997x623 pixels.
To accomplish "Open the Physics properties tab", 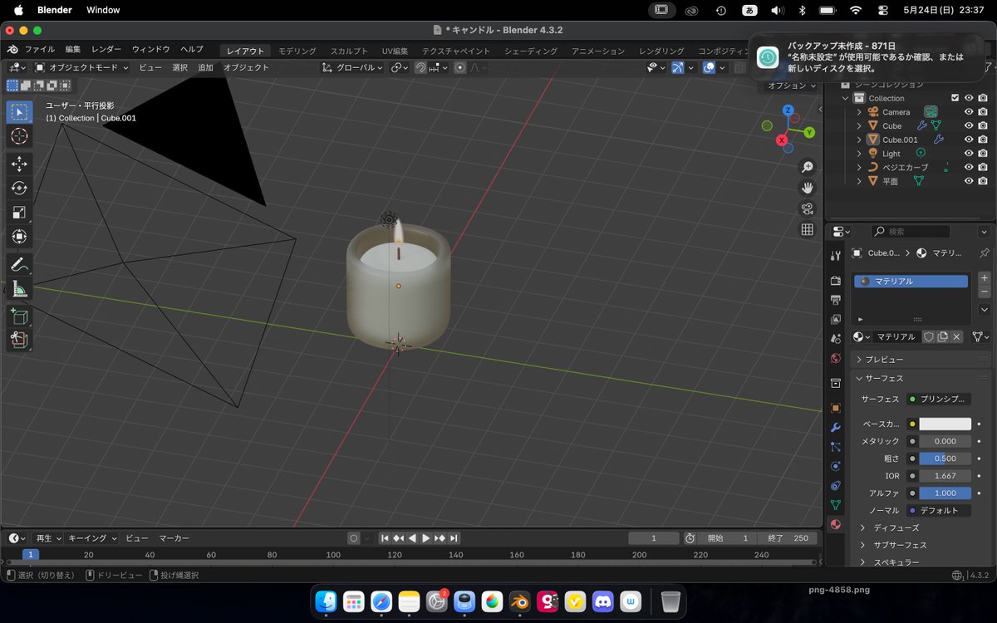I will click(x=836, y=466).
